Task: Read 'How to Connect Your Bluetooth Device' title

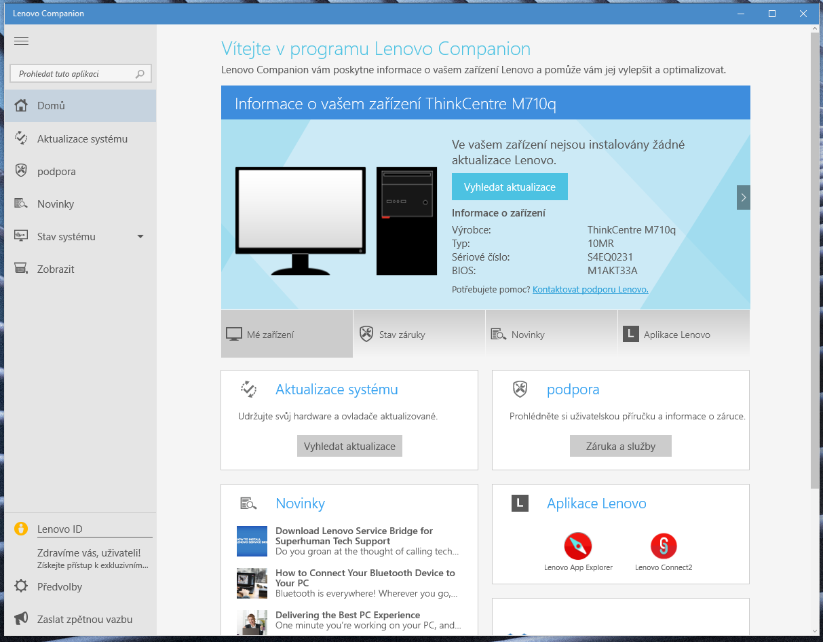Action: [365, 578]
